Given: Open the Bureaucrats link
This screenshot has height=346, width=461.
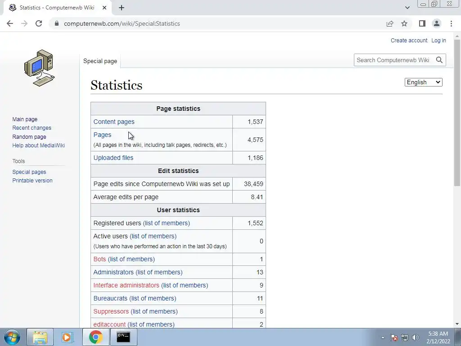Looking at the screenshot, I should [x=110, y=298].
